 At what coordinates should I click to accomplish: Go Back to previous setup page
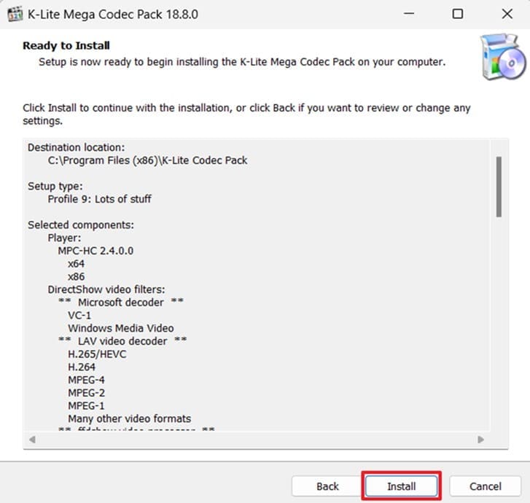[327, 486]
